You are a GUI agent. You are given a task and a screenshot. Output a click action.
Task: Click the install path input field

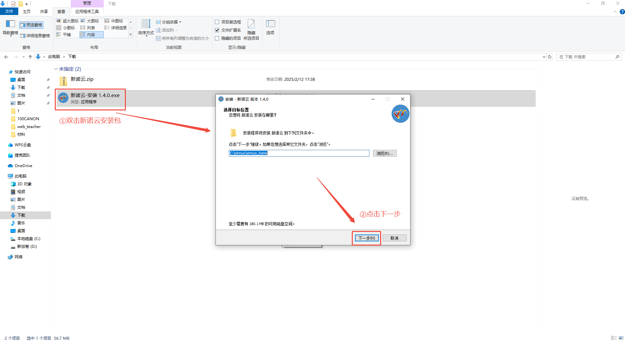299,153
